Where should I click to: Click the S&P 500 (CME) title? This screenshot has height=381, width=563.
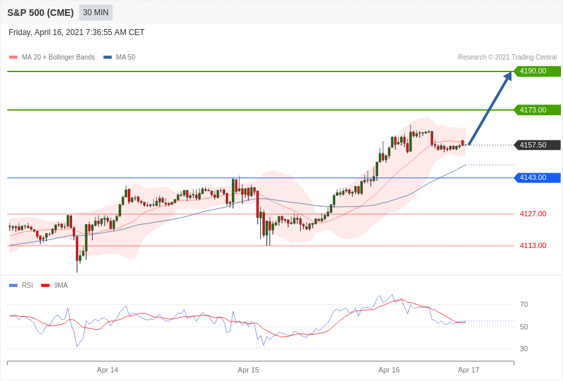click(x=40, y=13)
